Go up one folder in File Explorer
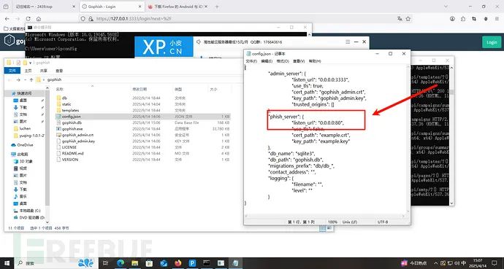The width and height of the screenshot is (504, 269). [x=31, y=79]
